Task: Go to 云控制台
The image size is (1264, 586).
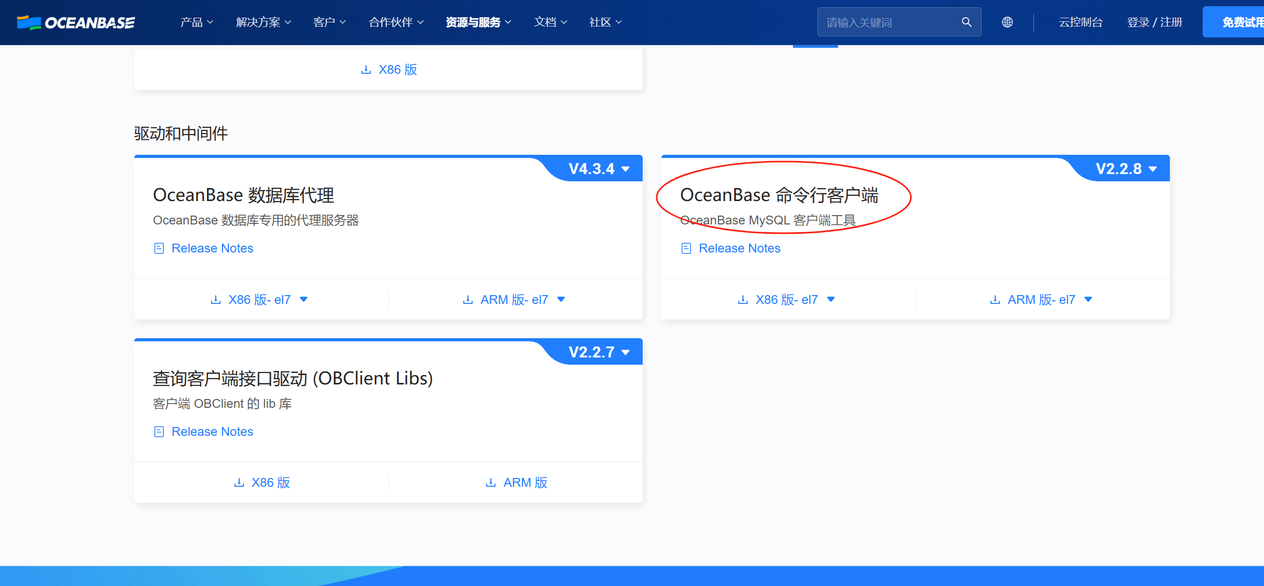Action: [x=1080, y=22]
